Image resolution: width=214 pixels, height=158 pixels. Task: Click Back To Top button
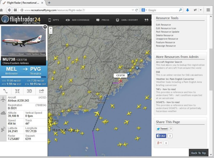(x=198, y=153)
